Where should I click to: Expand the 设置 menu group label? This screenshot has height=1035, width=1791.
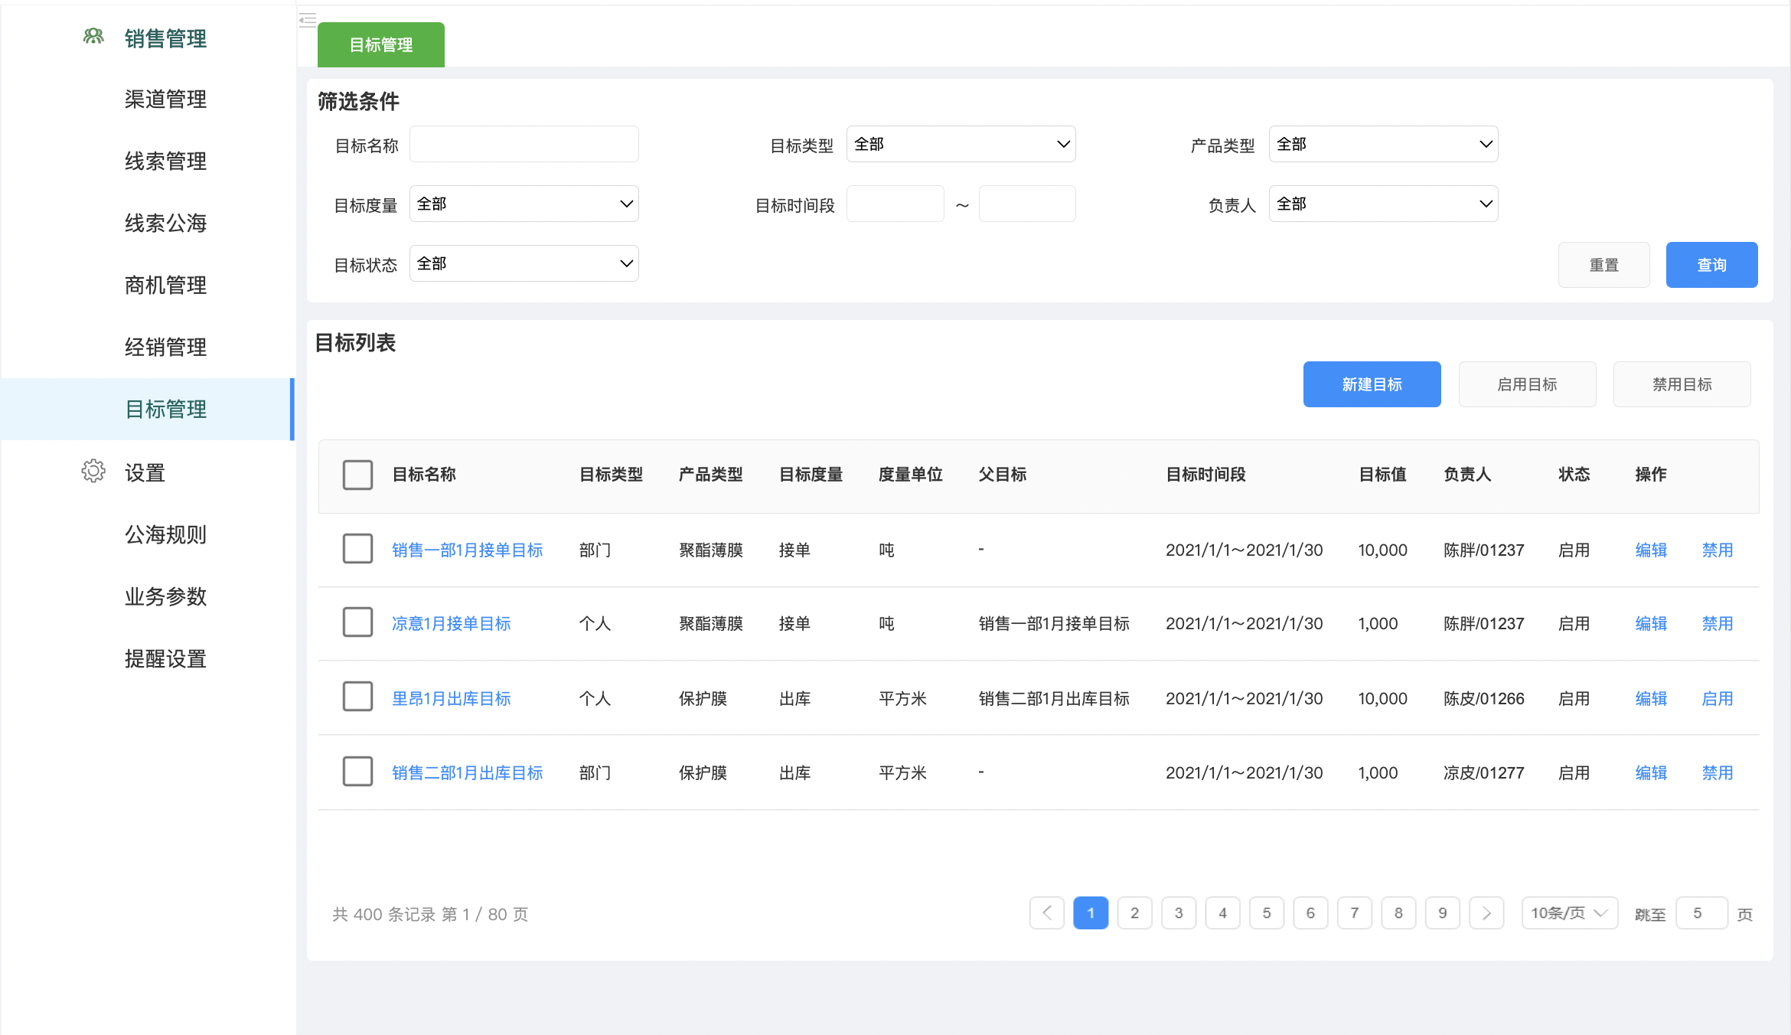click(x=145, y=472)
